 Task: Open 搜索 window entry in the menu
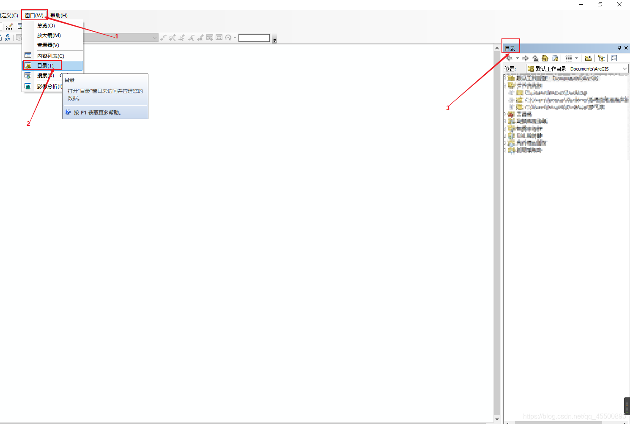point(46,76)
